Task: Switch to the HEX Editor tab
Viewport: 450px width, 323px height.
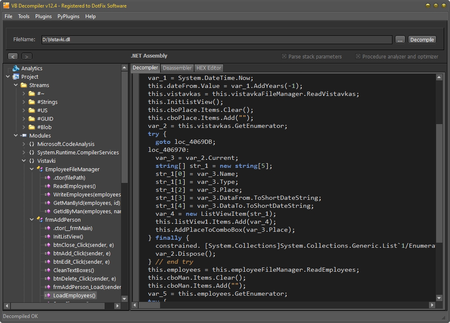Action: (x=209, y=68)
